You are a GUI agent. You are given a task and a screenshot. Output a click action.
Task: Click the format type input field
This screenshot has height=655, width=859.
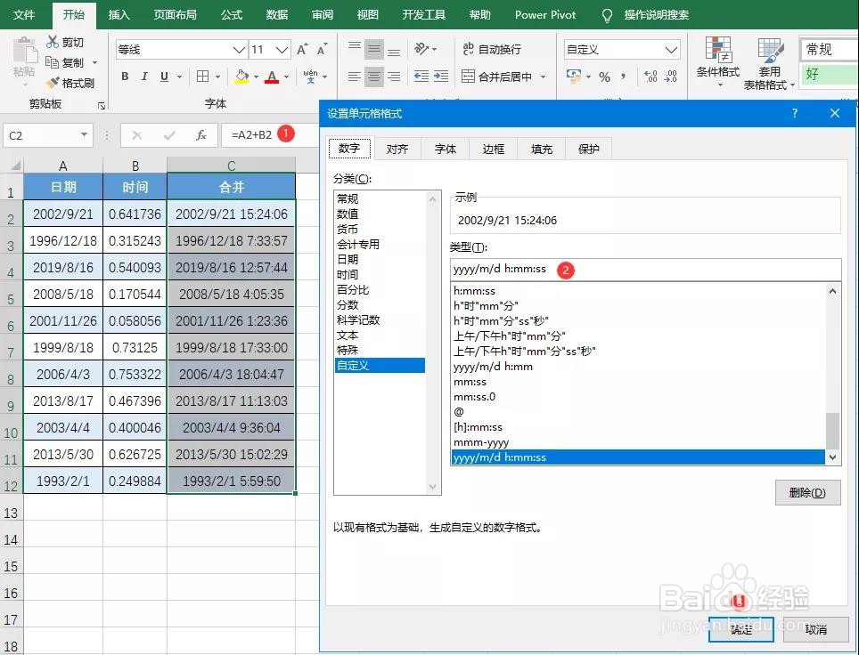click(x=645, y=270)
